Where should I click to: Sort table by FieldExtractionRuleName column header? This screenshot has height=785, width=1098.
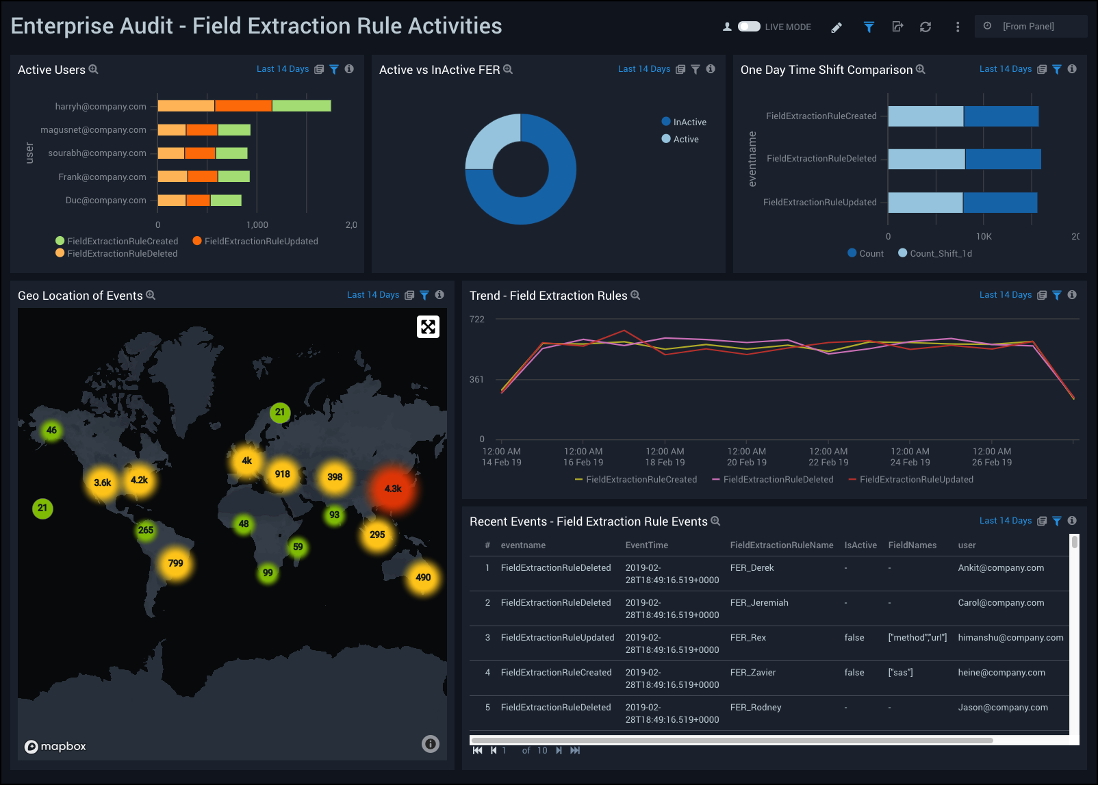[781, 545]
